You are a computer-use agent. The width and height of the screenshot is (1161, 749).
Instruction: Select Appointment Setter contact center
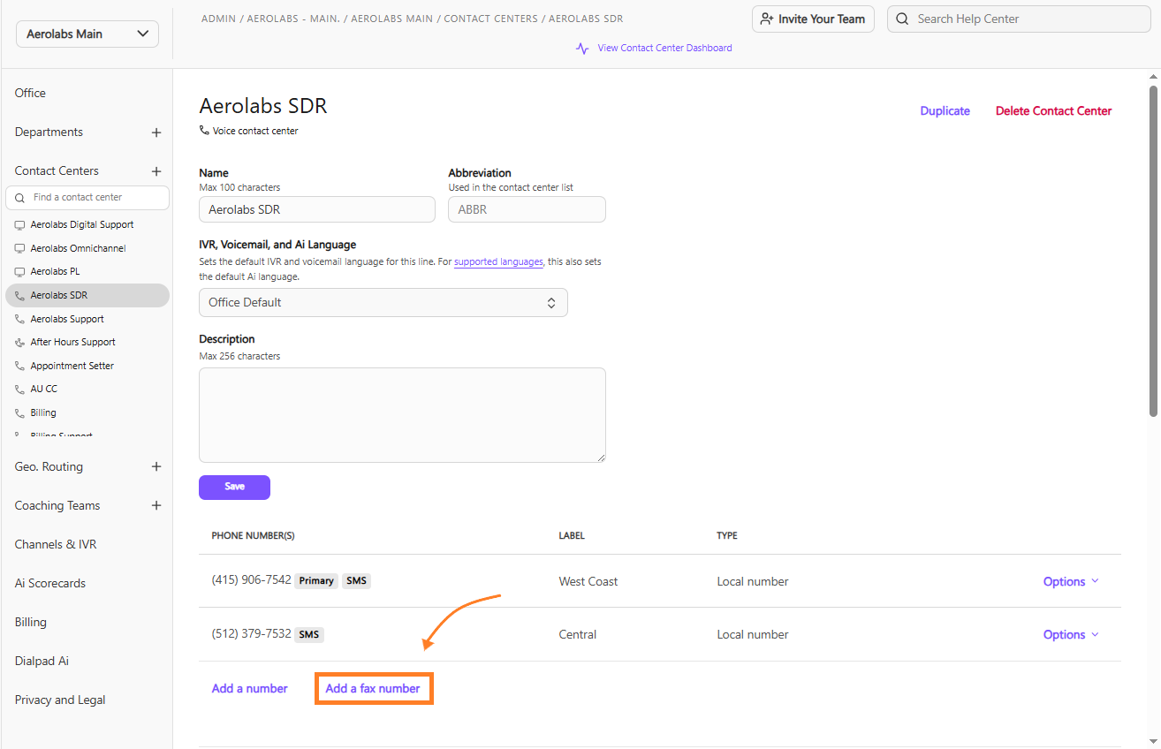(x=72, y=366)
